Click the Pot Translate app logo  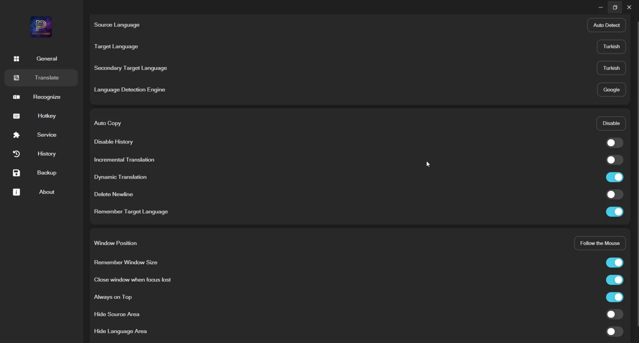click(x=41, y=27)
